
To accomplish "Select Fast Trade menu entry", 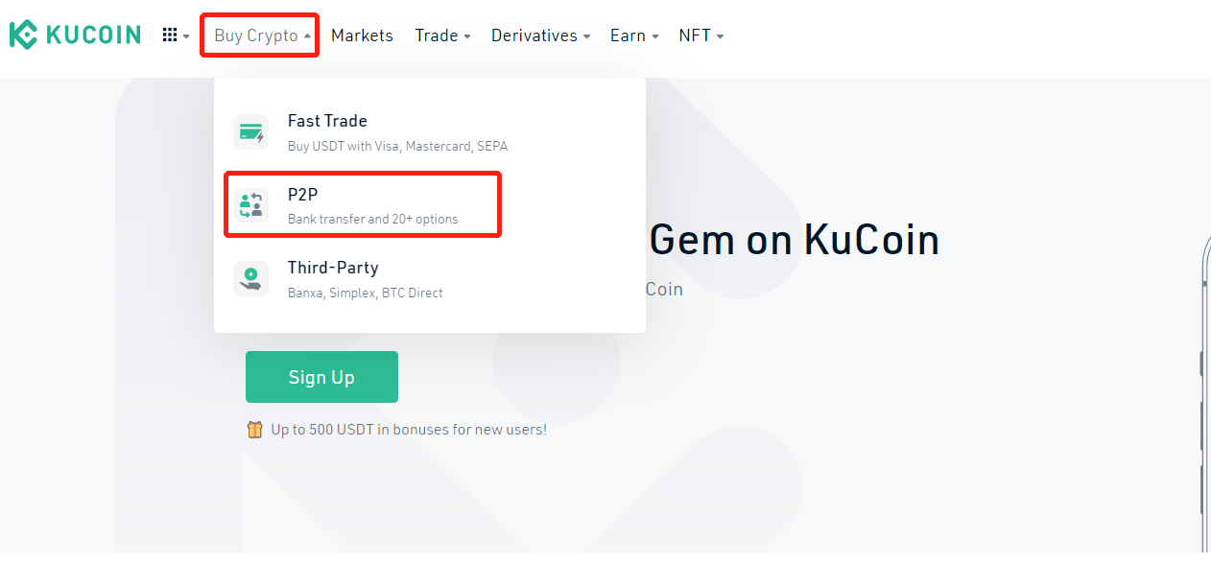I will (430, 132).
